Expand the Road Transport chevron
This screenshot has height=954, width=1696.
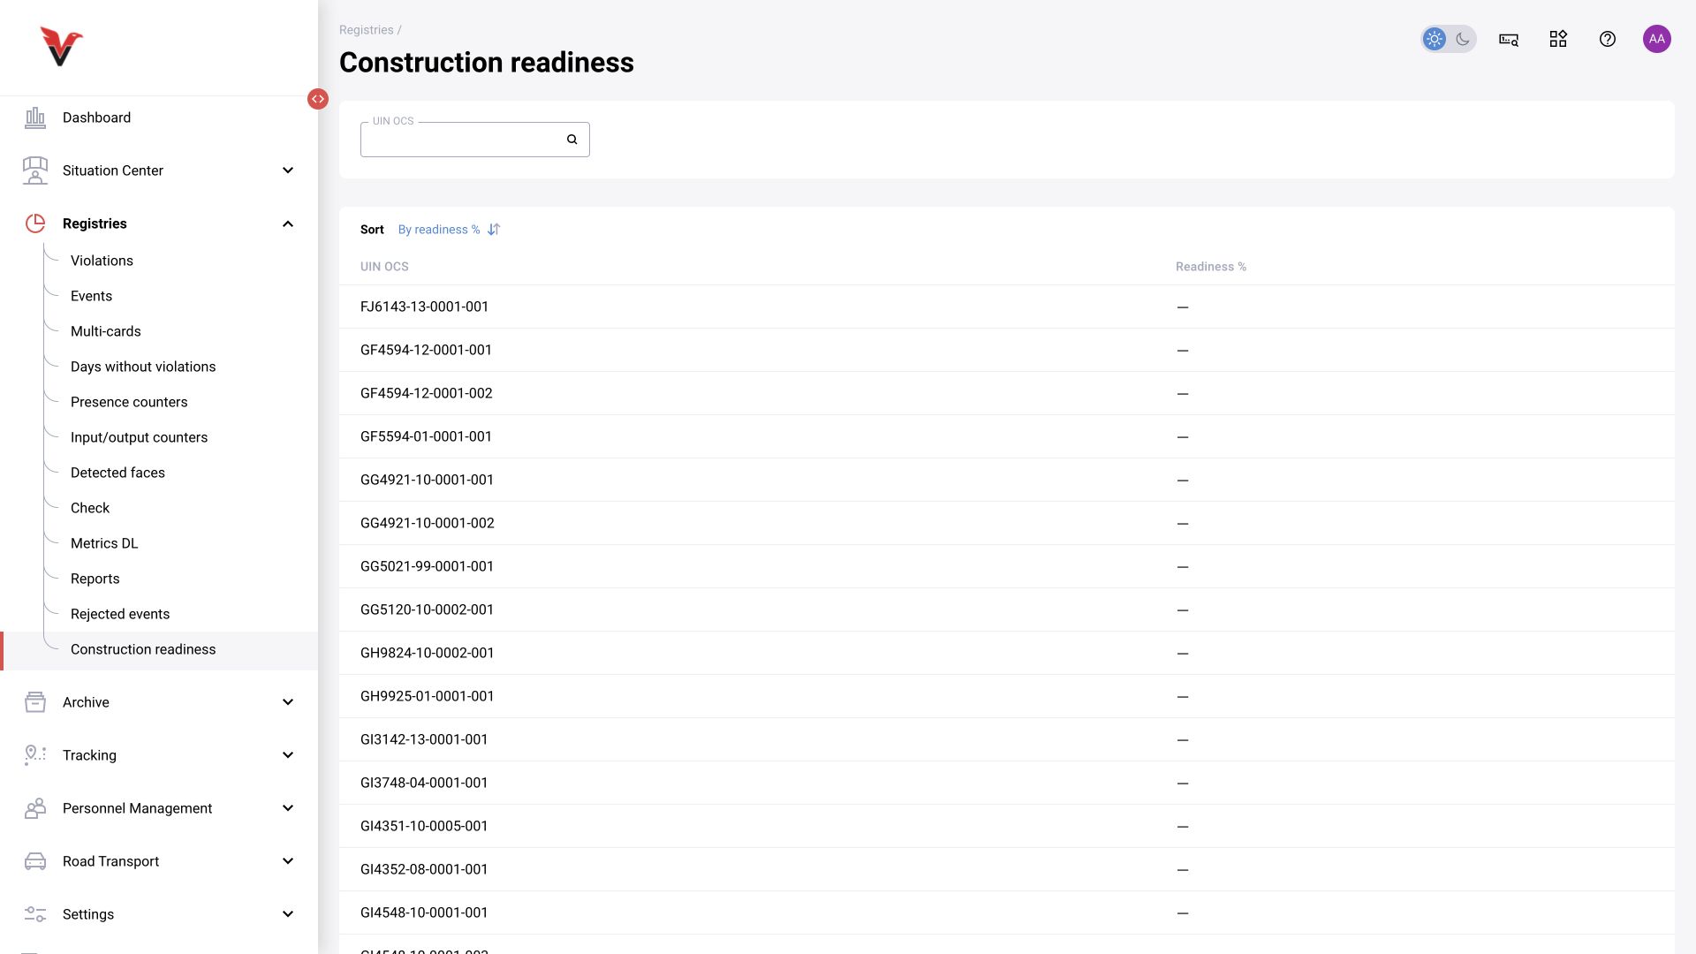click(288, 861)
